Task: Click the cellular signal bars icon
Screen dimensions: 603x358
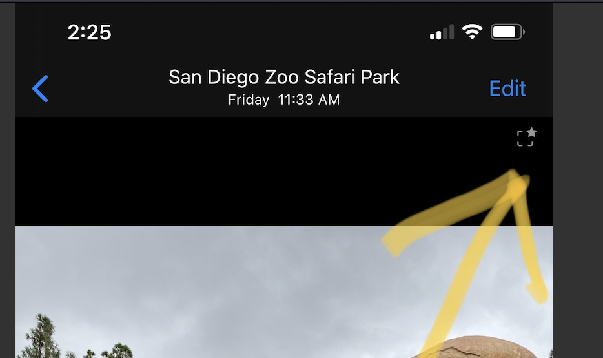Action: click(442, 32)
